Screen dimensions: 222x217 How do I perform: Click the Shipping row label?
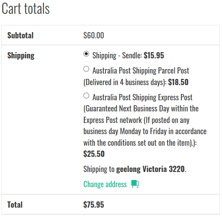21,56
